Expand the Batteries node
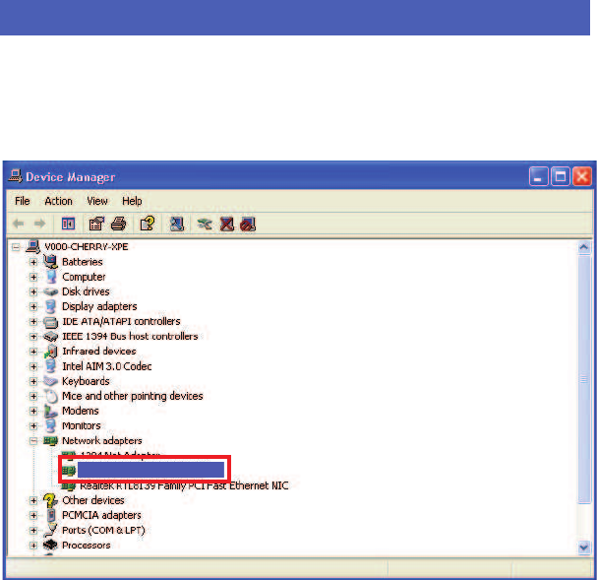This screenshot has width=597, height=580. click(33, 262)
